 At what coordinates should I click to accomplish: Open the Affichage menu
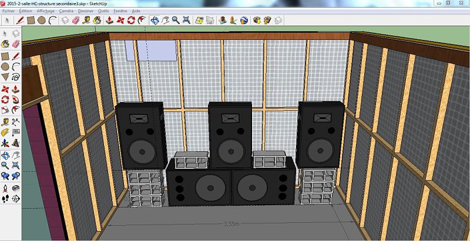[x=45, y=11]
